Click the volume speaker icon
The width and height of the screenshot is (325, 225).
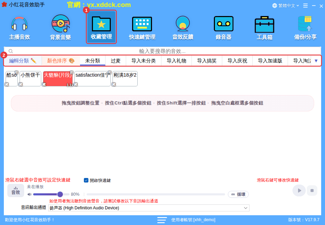(29, 194)
